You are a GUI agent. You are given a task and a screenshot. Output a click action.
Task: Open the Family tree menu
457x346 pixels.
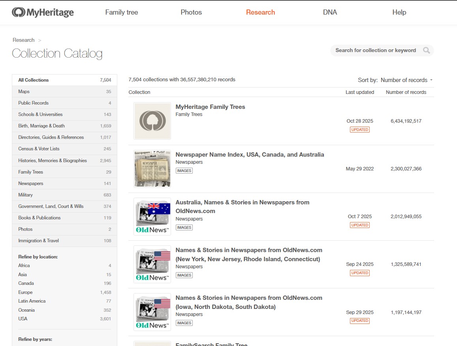point(121,12)
